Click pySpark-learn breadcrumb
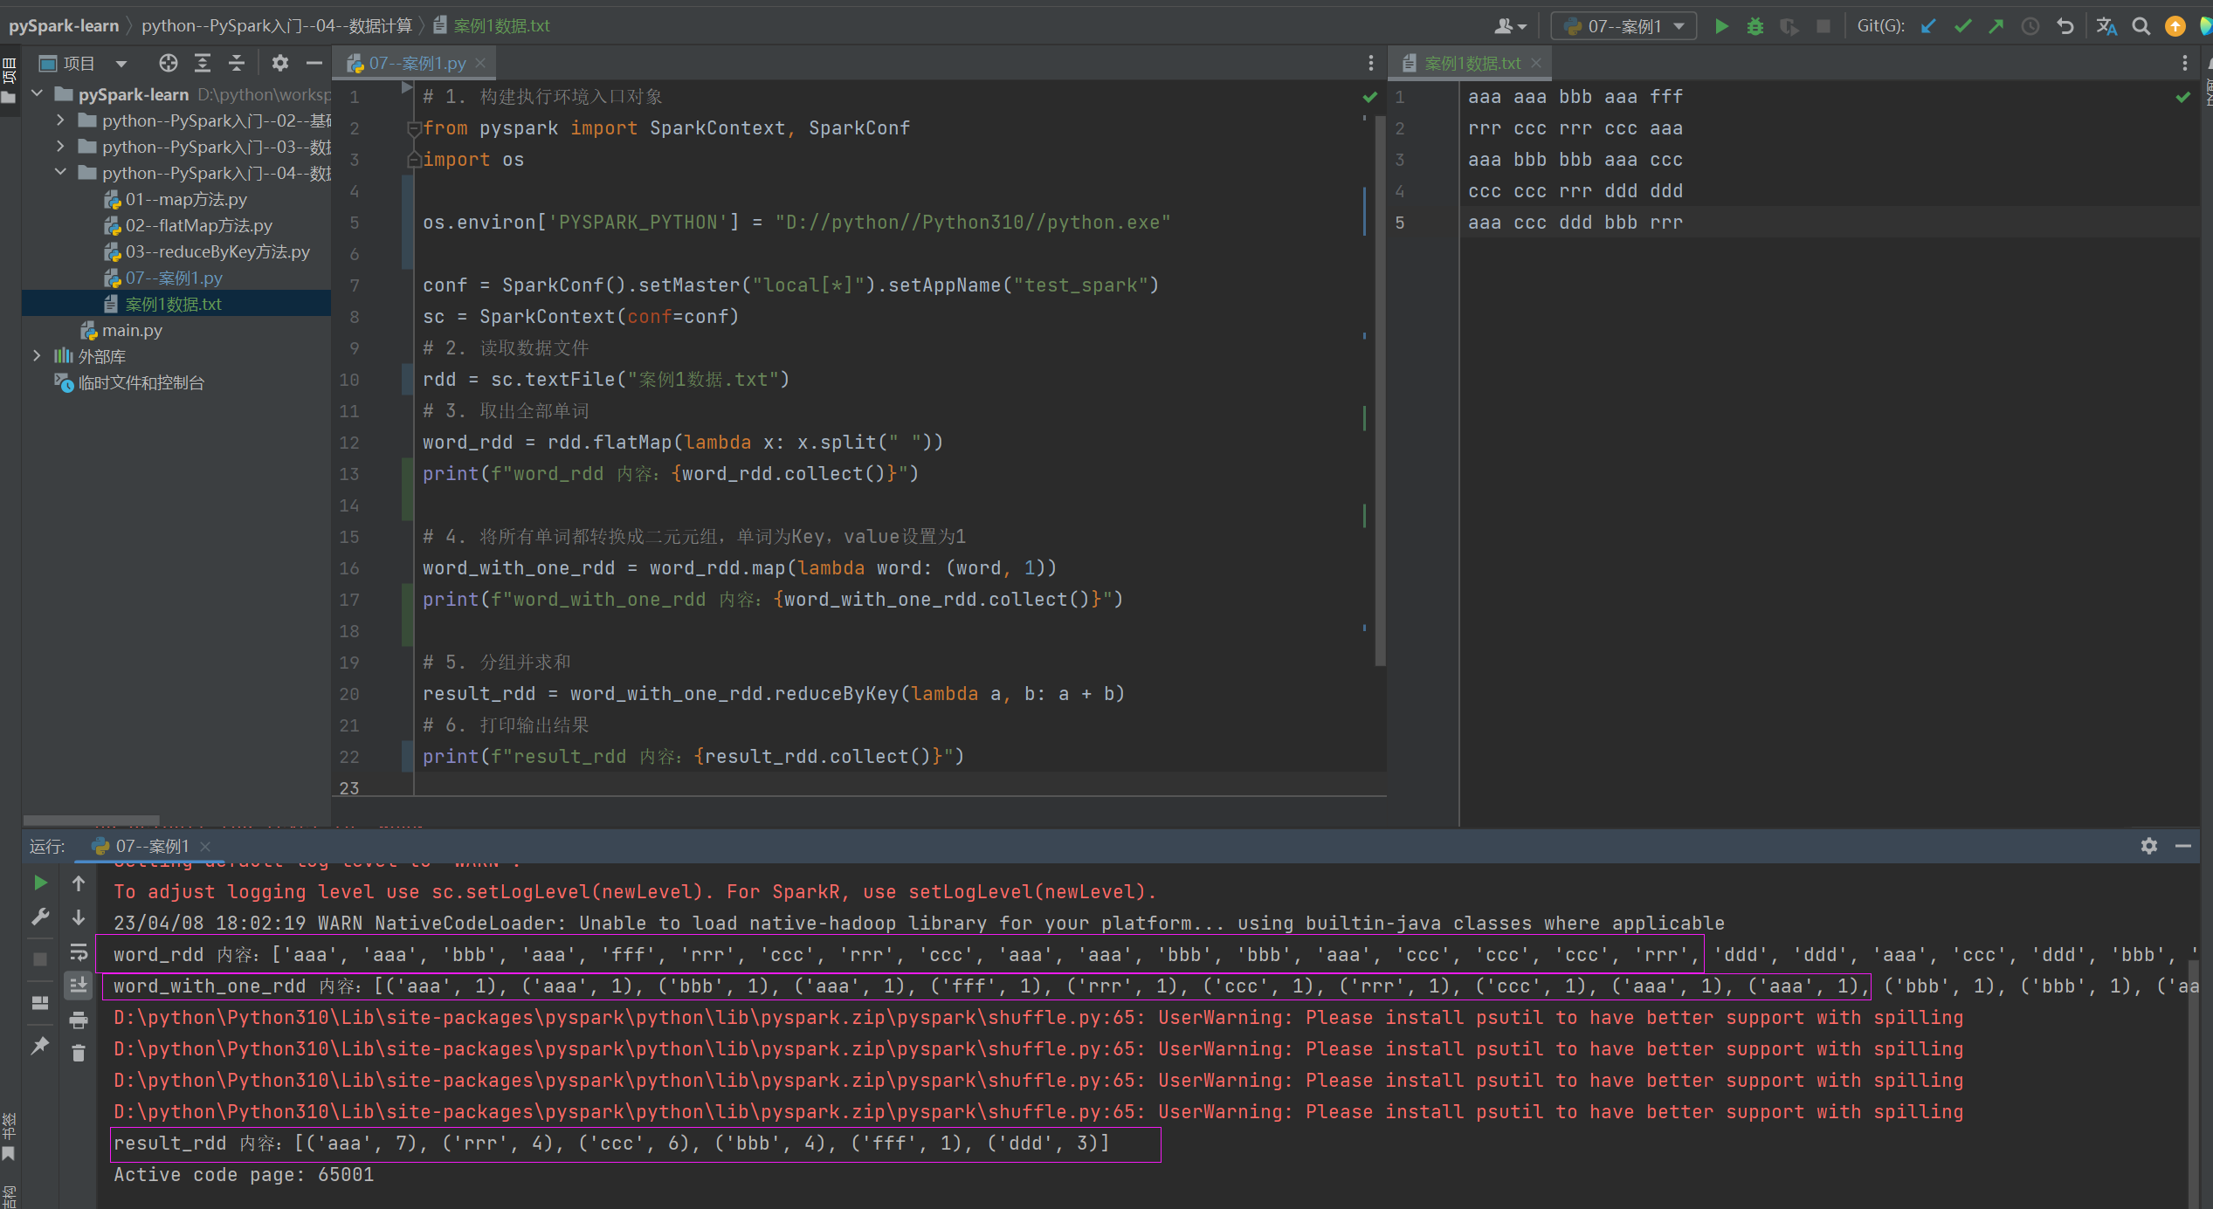Viewport: 2213px width, 1209px height. coord(64,25)
